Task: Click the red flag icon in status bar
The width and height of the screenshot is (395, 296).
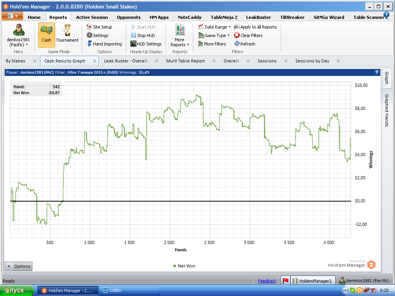Action: coord(285,281)
